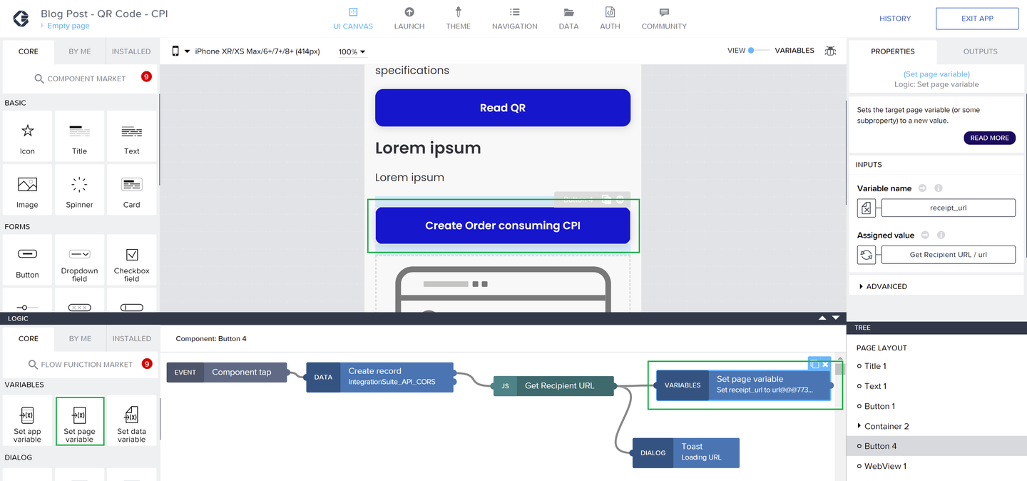Screen dimensions: 1027x481
Task: Open the device preview selector dropdown
Action: (247, 51)
